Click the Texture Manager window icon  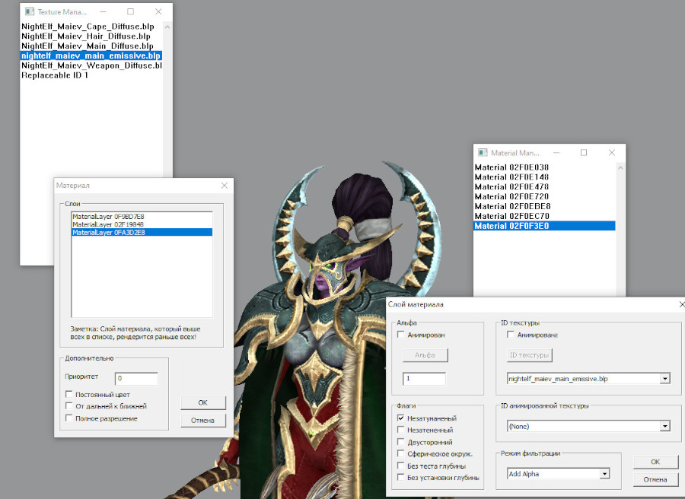click(x=29, y=11)
